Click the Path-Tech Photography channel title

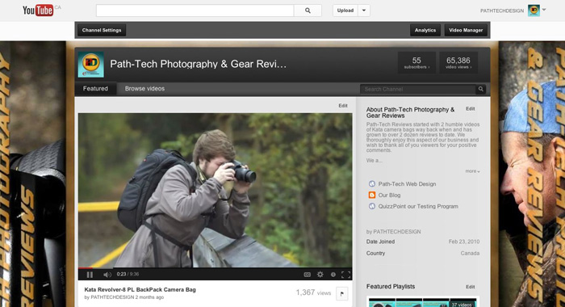198,64
